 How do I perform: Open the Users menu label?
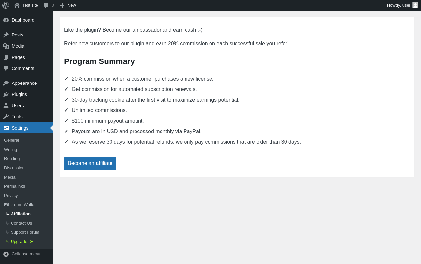[18, 106]
